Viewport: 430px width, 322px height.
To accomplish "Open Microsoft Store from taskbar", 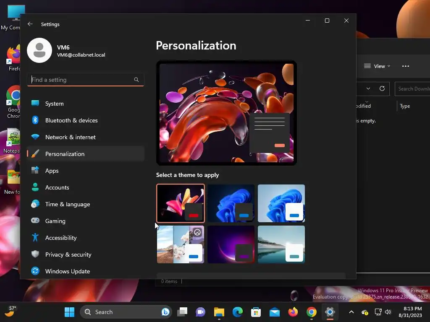I will [256, 312].
